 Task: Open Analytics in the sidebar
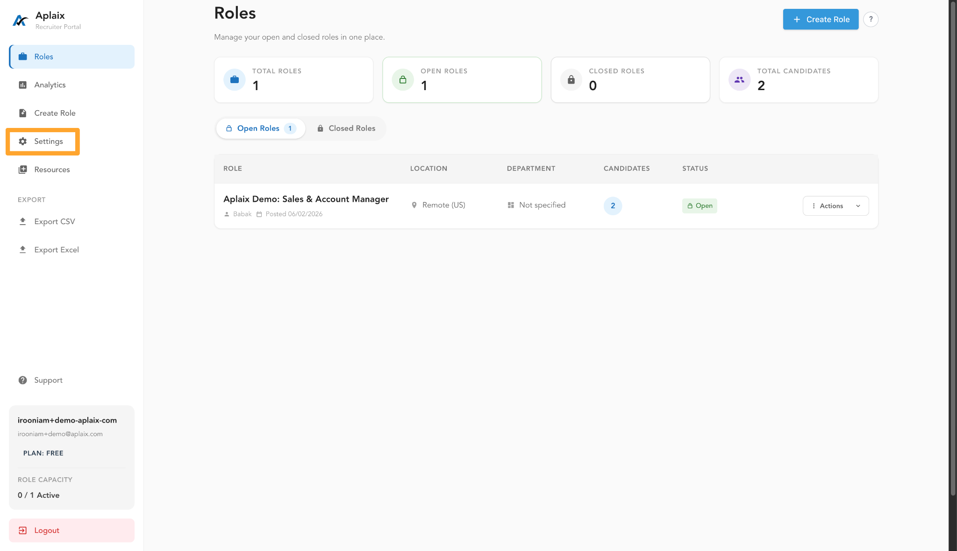click(71, 85)
